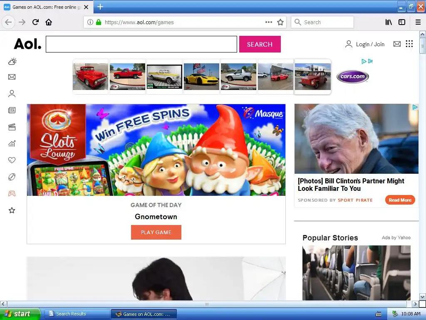Open the finance chart icon in sidebar
Screen dimensions: 426x320
tap(12, 144)
